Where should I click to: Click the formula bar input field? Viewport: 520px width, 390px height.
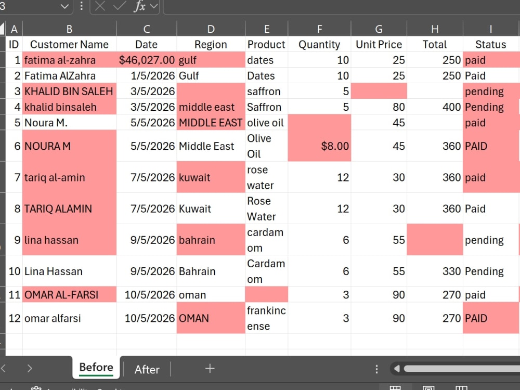click(342, 7)
